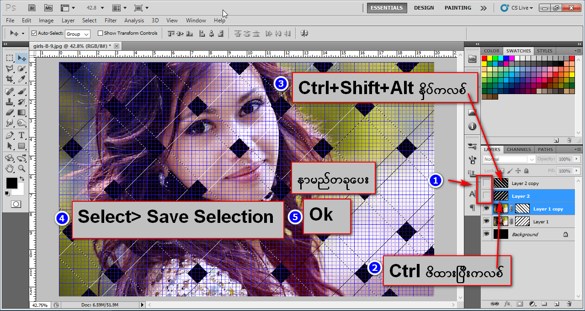Select the Horizontal Type tool
The width and height of the screenshot is (585, 311).
coord(21,135)
